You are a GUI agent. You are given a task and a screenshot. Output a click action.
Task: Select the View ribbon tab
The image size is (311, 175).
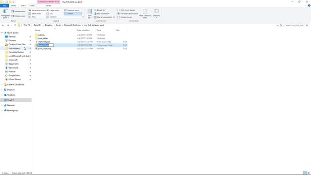coord(32,5)
